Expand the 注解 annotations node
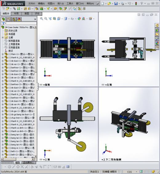Screen dimensions: 160x174 [3, 38]
